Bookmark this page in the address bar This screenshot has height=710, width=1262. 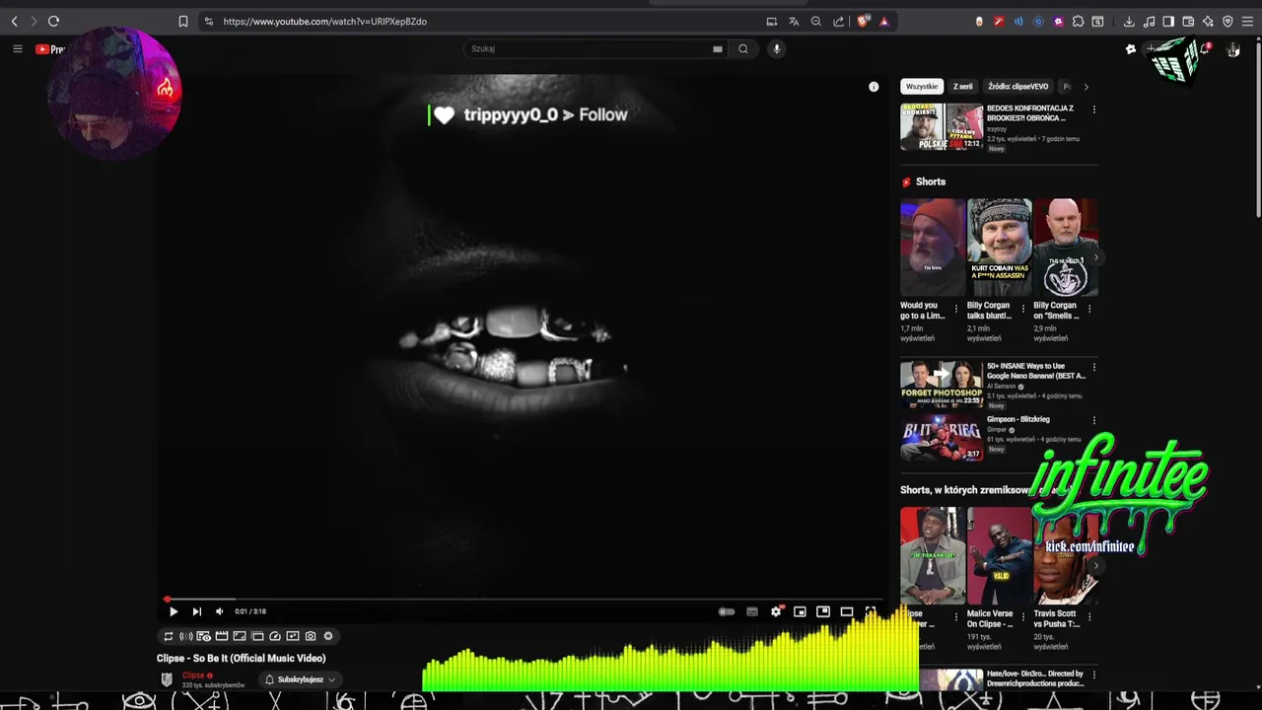click(x=182, y=21)
